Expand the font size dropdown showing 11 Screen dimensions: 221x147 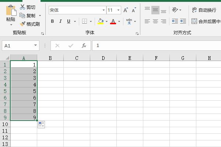pos(119,10)
